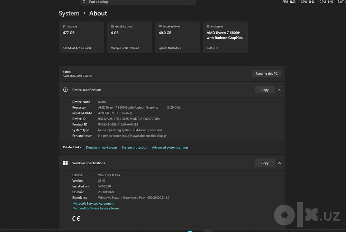This screenshot has height=232, width=346.
Task: Click the Version value 25H2
Action: tap(102, 180)
